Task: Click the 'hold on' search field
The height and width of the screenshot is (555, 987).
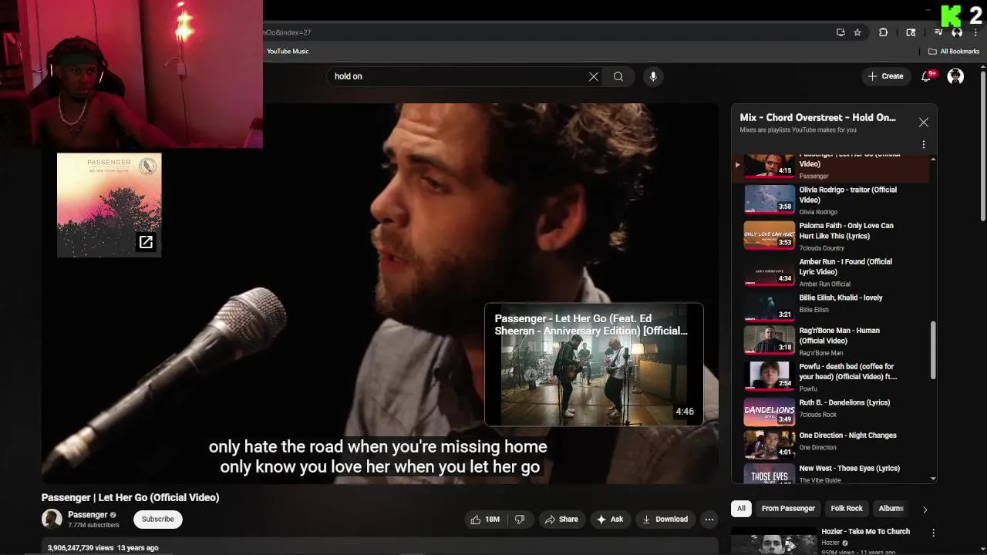Action: pyautogui.click(x=459, y=76)
